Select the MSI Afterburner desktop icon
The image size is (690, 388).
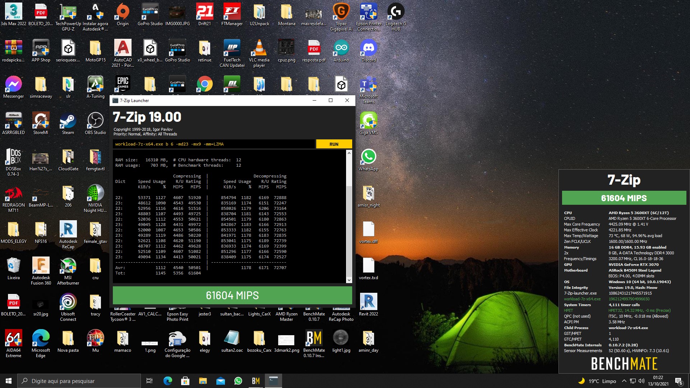(68, 271)
